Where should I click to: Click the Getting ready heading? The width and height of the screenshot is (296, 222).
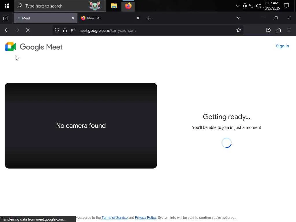pos(227,117)
